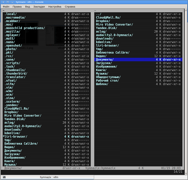Screen dimensions: 188x180
Task: Select 'Miro Video Converter/' in the left pane
Action: tap(47, 115)
